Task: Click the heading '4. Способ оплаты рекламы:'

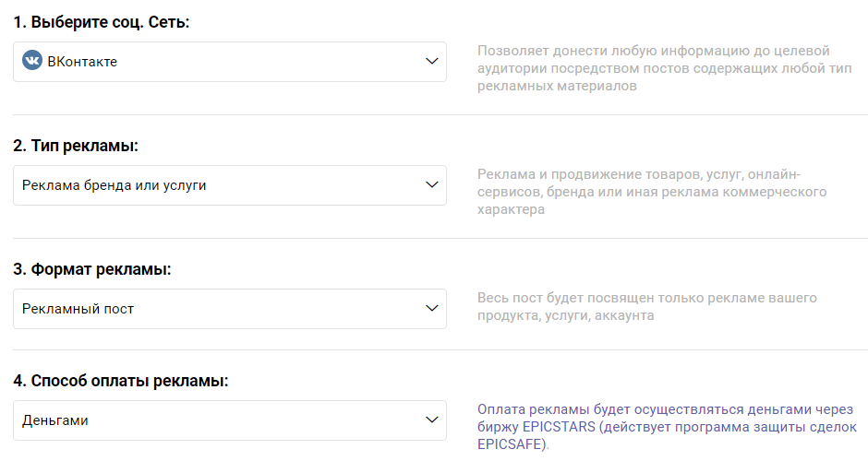Action: (121, 380)
